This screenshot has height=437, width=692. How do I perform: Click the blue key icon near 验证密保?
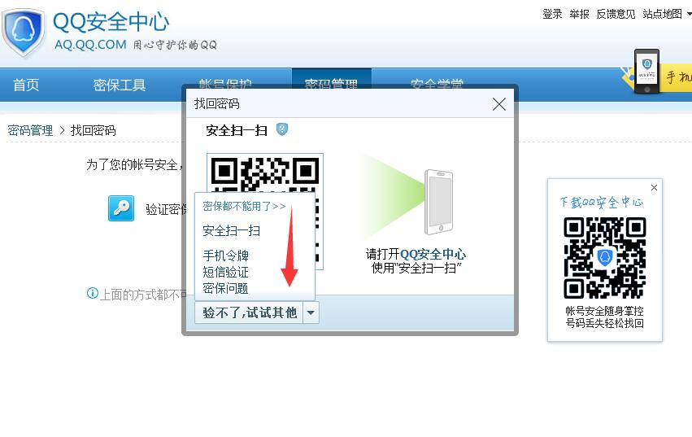click(121, 208)
